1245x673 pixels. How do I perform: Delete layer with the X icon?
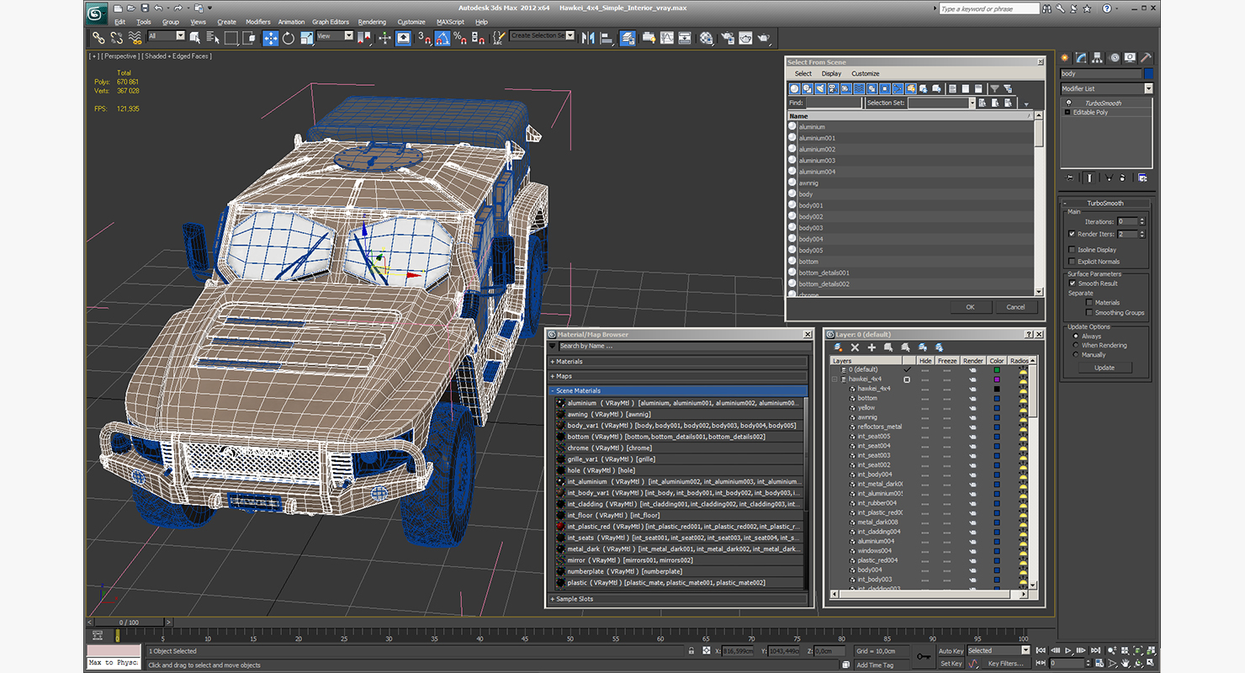pos(855,347)
